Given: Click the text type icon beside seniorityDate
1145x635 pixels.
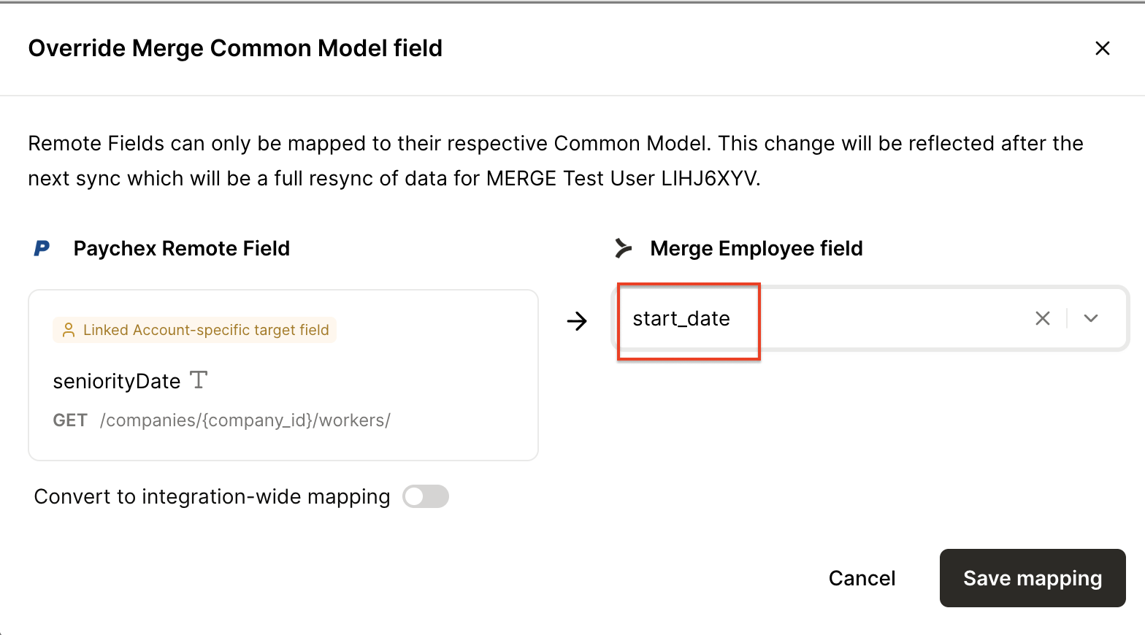Looking at the screenshot, I should [x=199, y=380].
